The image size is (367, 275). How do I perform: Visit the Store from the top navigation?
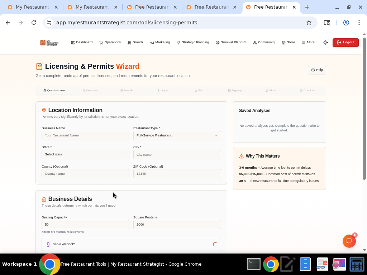288,42
